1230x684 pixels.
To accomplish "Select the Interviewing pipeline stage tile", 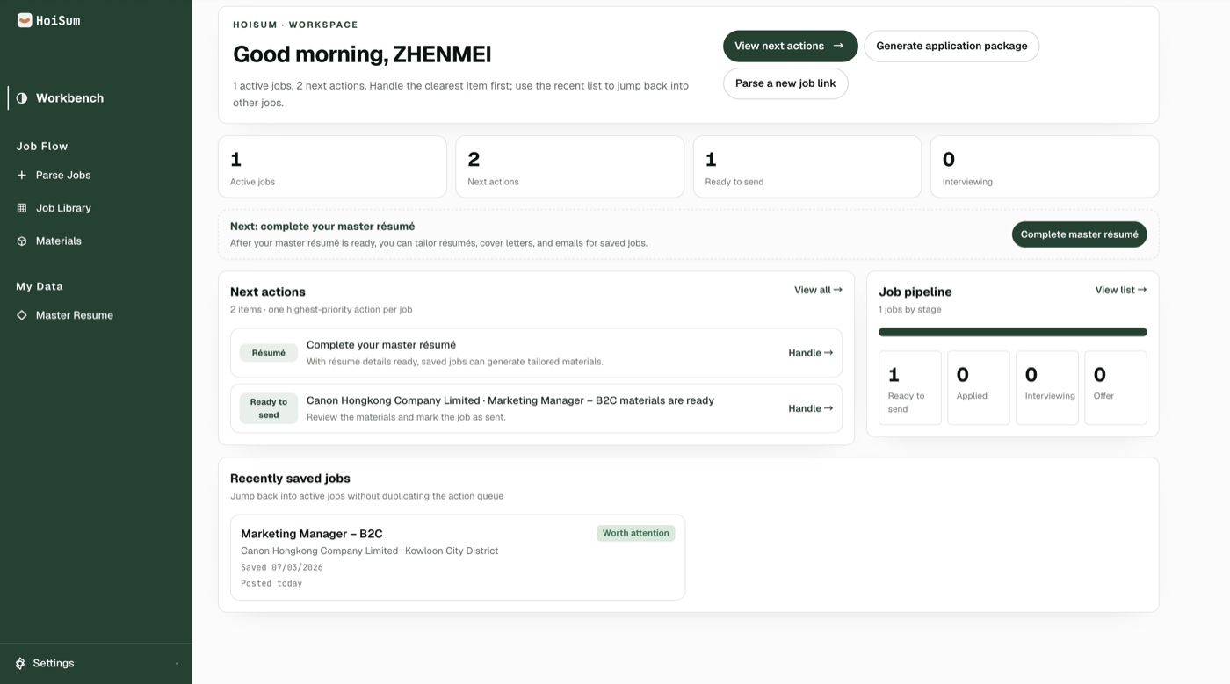I will tap(1047, 388).
